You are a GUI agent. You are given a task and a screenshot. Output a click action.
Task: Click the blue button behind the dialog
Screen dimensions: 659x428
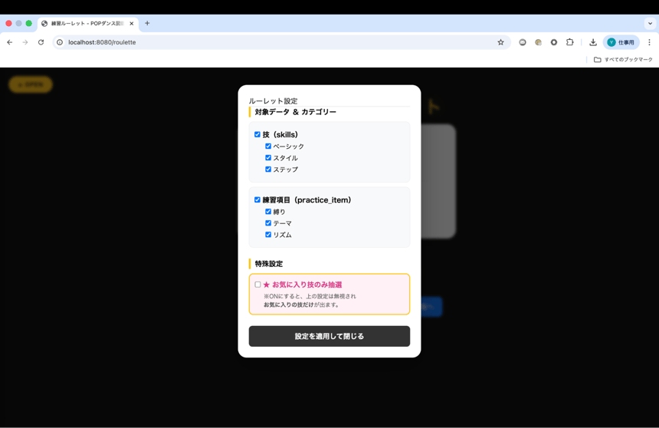[x=431, y=307]
